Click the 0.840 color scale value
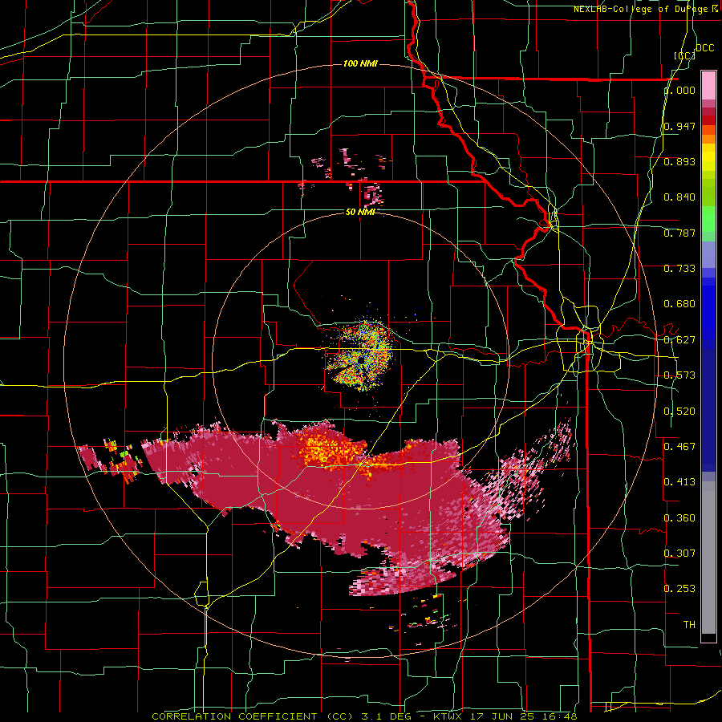Image resolution: width=722 pixels, height=722 pixels. [679, 197]
